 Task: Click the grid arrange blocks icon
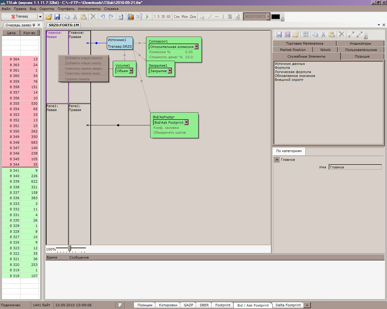click(306, 34)
